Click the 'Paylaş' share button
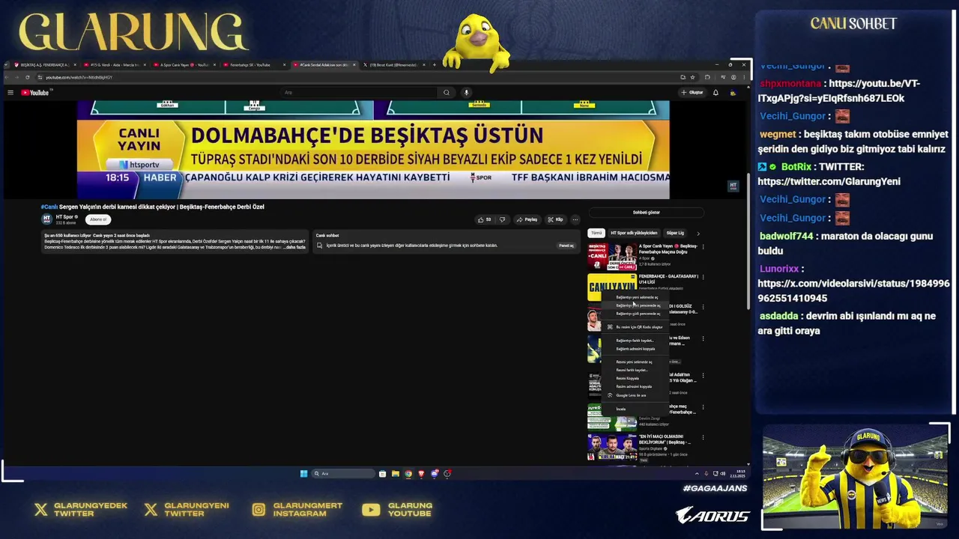The image size is (959, 539). [x=527, y=219]
